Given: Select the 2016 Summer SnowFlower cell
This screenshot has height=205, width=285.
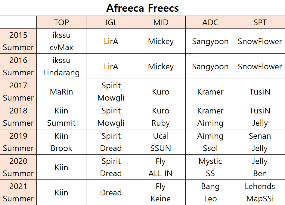Looking at the screenshot, I should (260, 66).
